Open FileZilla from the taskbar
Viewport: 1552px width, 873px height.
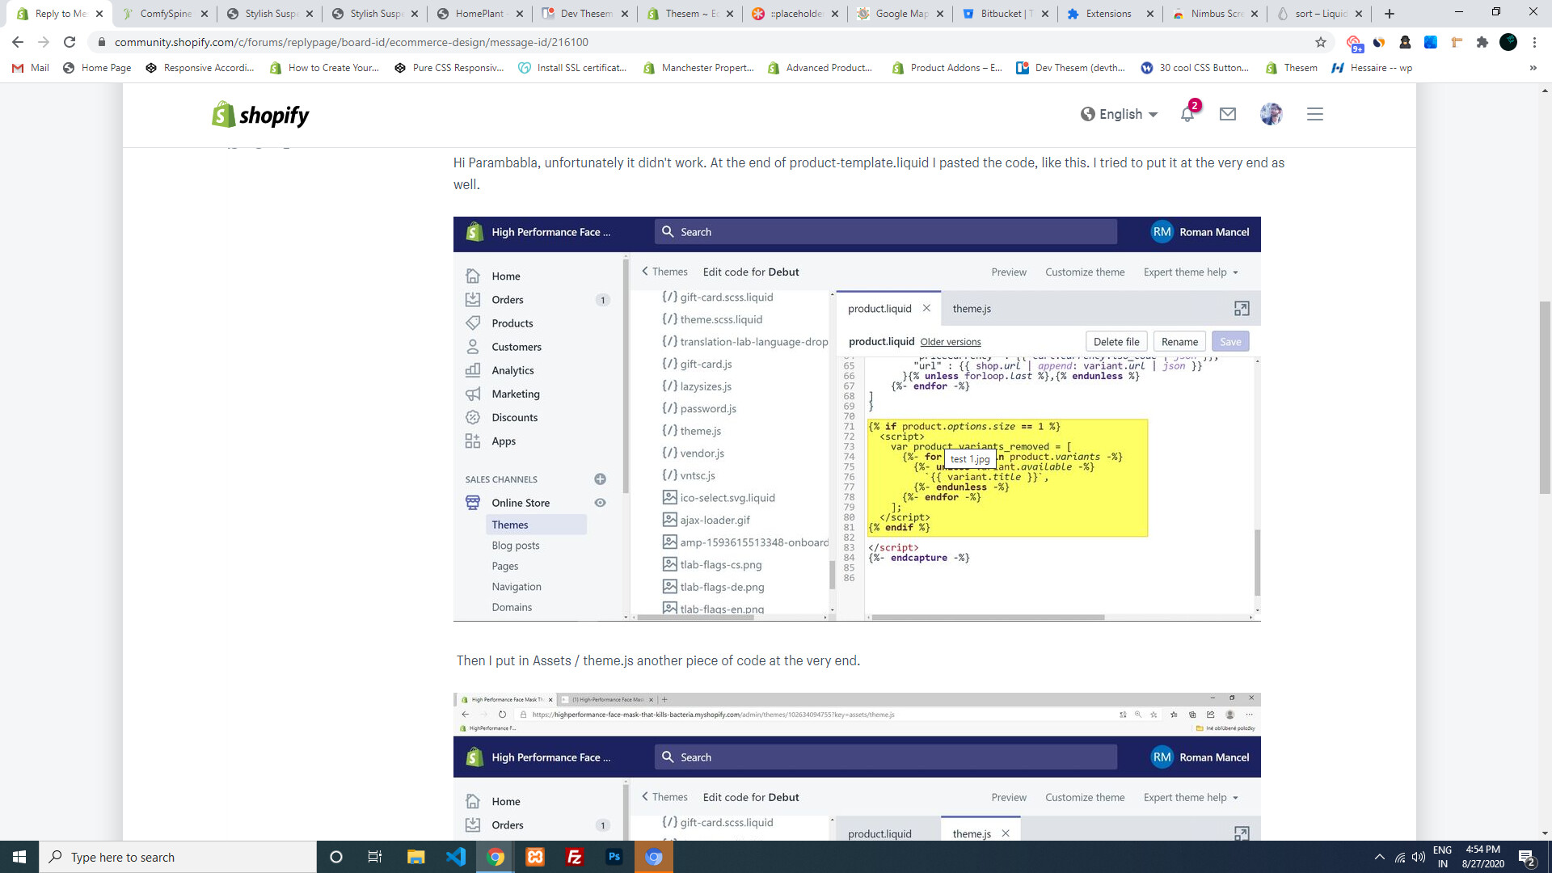coord(575,857)
